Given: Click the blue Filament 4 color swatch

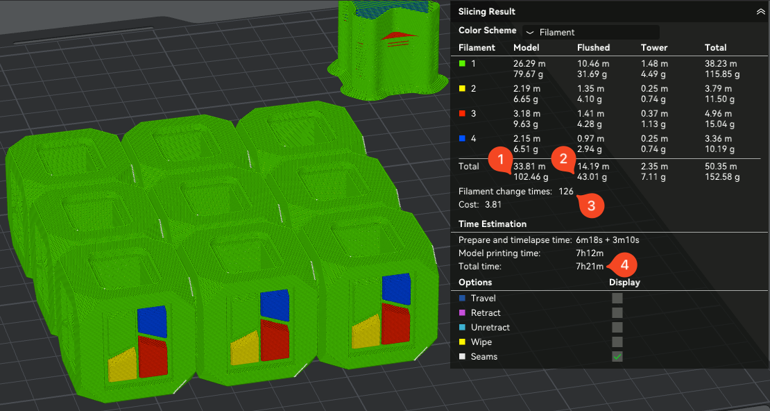Looking at the screenshot, I should point(462,139).
